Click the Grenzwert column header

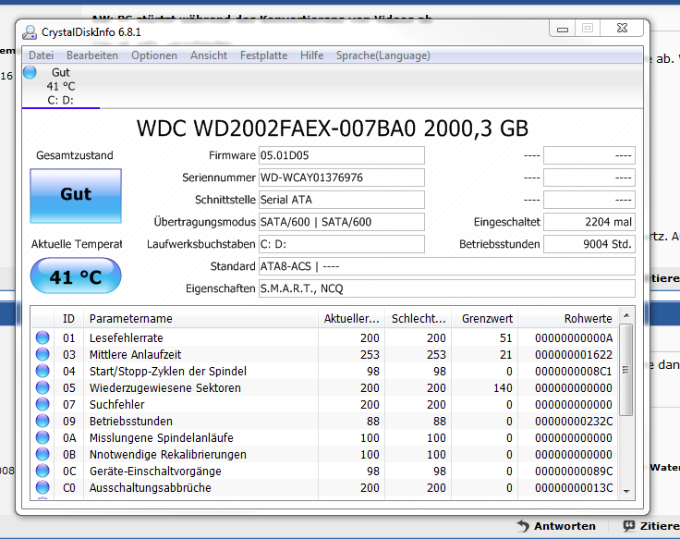coord(485,319)
